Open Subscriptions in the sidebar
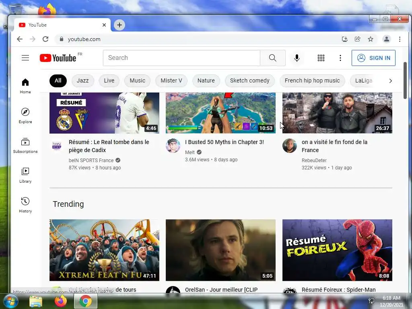This screenshot has height=309, width=412. tap(25, 146)
